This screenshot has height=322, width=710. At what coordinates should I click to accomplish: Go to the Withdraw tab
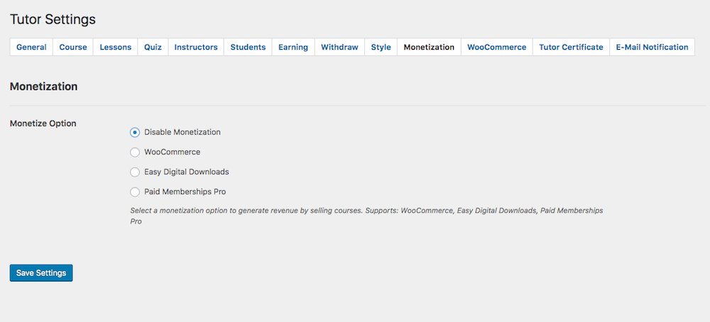tap(339, 47)
